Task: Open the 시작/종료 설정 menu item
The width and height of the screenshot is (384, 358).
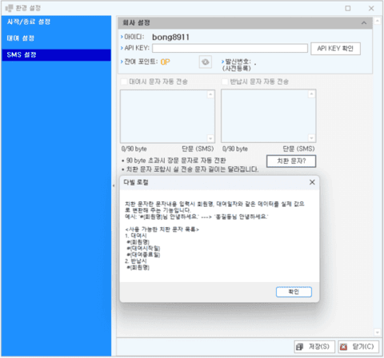Action: tap(29, 22)
